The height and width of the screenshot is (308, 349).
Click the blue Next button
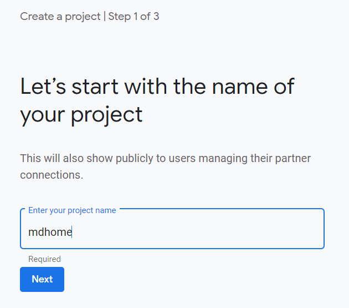[x=42, y=279]
